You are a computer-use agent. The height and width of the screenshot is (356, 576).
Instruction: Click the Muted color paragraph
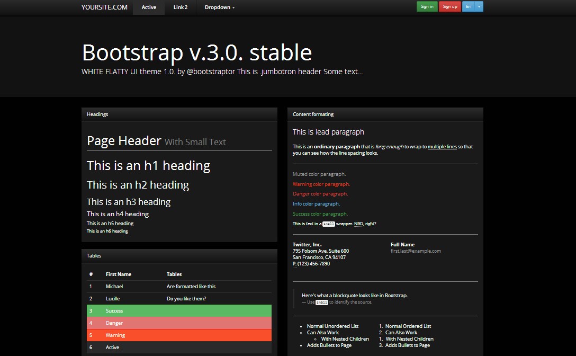tap(319, 174)
